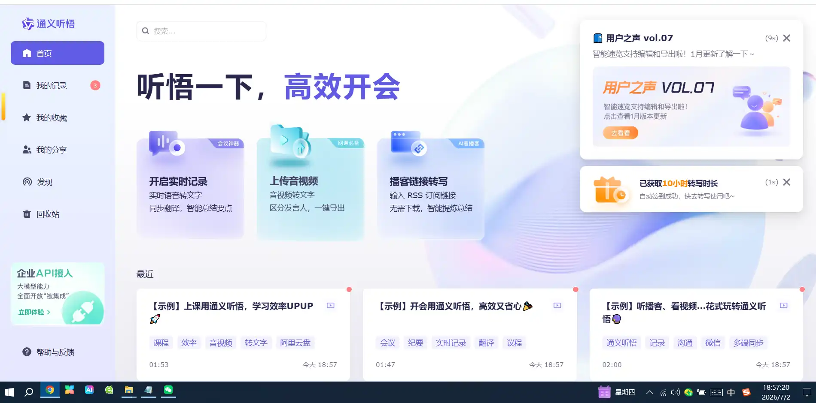
Task: Open the 发现 discover page
Action: tap(58, 182)
